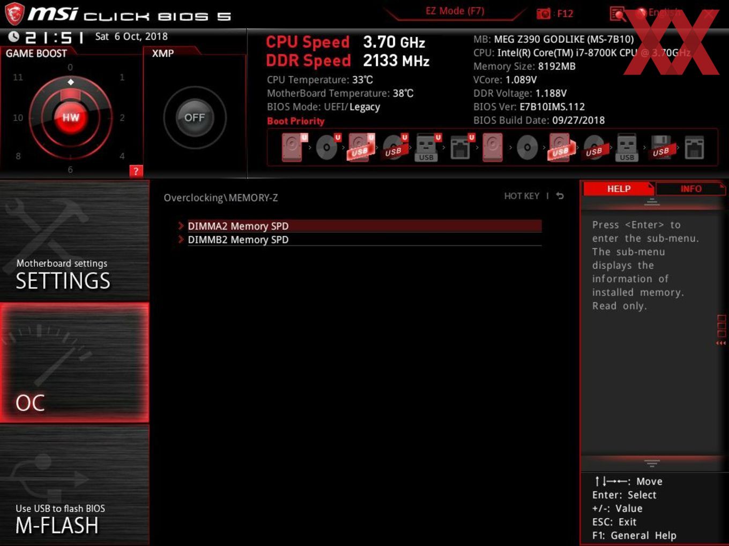The image size is (729, 546).
Task: Click the system clock showing 21:51
Action: click(x=54, y=37)
